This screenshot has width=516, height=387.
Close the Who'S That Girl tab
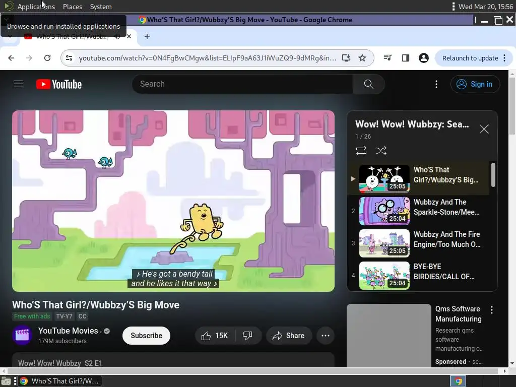pyautogui.click(x=129, y=36)
